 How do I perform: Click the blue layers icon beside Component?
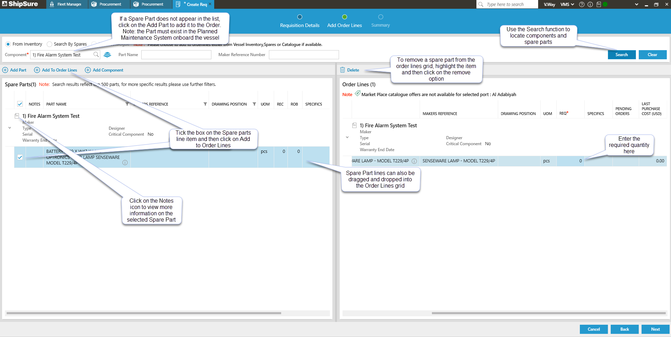coord(107,55)
